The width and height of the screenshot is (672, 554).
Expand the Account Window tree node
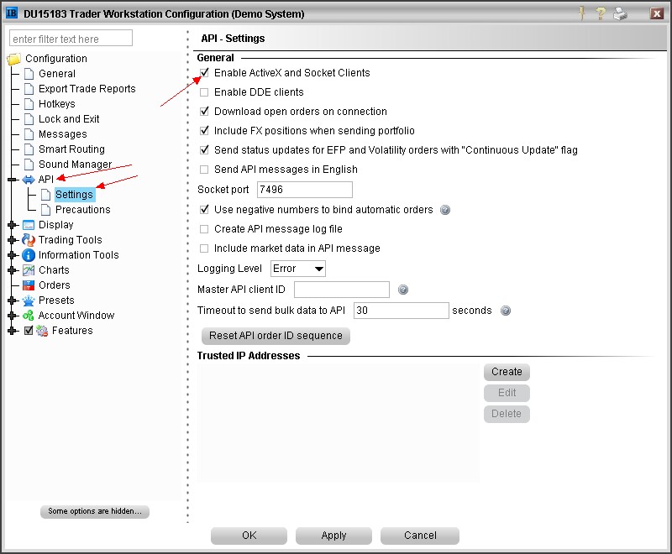(x=13, y=316)
